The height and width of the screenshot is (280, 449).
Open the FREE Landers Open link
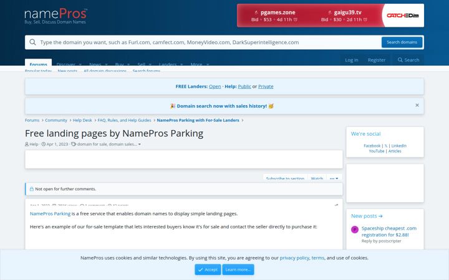coord(215,86)
